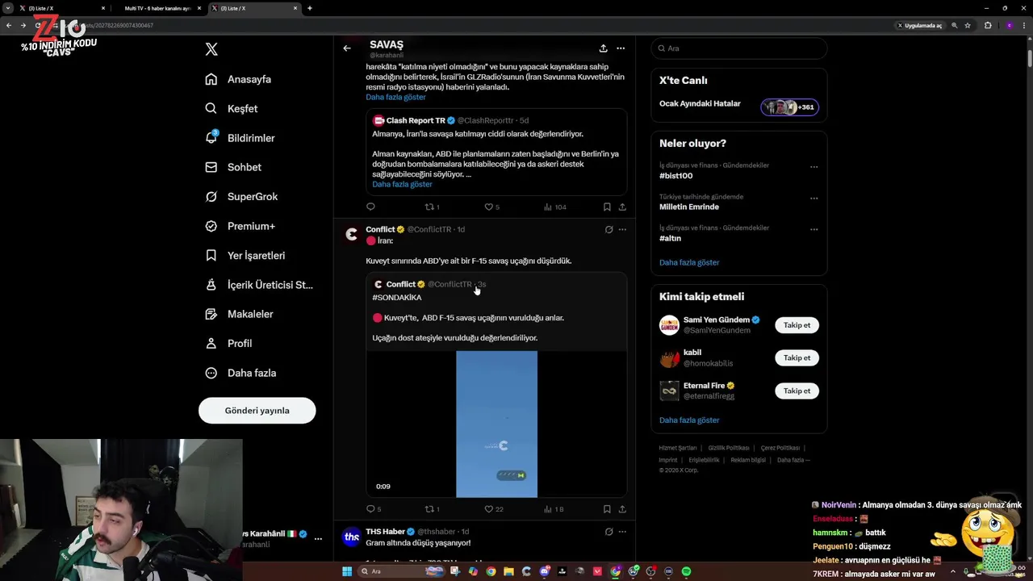
Task: View analytics of Conflict post
Action: point(554,509)
